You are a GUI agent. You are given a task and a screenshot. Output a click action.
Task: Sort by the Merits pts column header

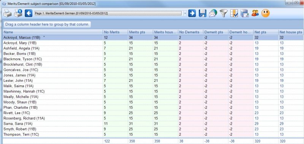(x=140, y=32)
